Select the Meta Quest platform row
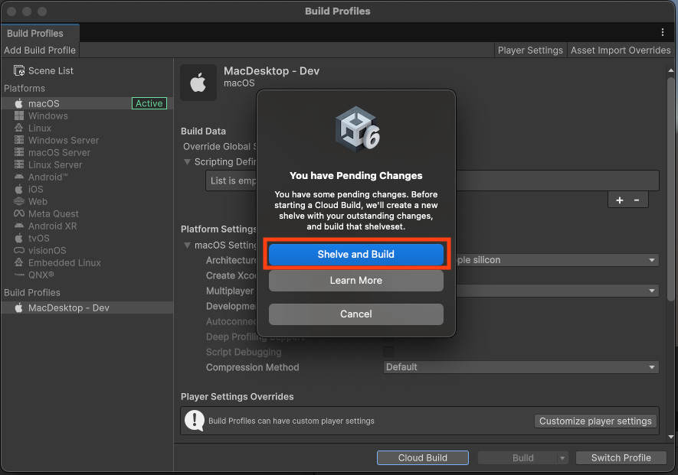Image resolution: width=678 pixels, height=475 pixels. click(x=87, y=213)
